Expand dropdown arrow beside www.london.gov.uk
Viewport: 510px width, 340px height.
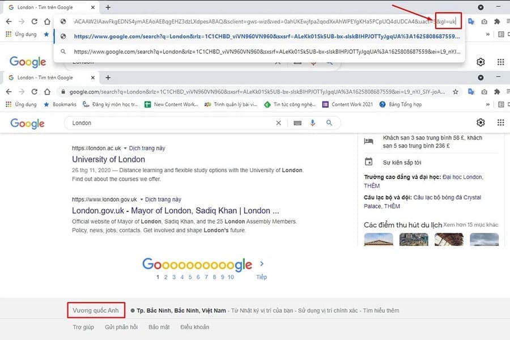coord(142,199)
